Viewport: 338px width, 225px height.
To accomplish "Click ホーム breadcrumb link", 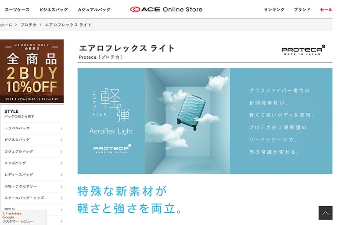I will pos(6,25).
